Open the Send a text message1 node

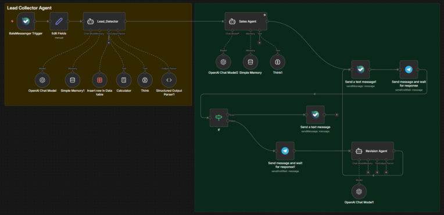click(x=360, y=69)
